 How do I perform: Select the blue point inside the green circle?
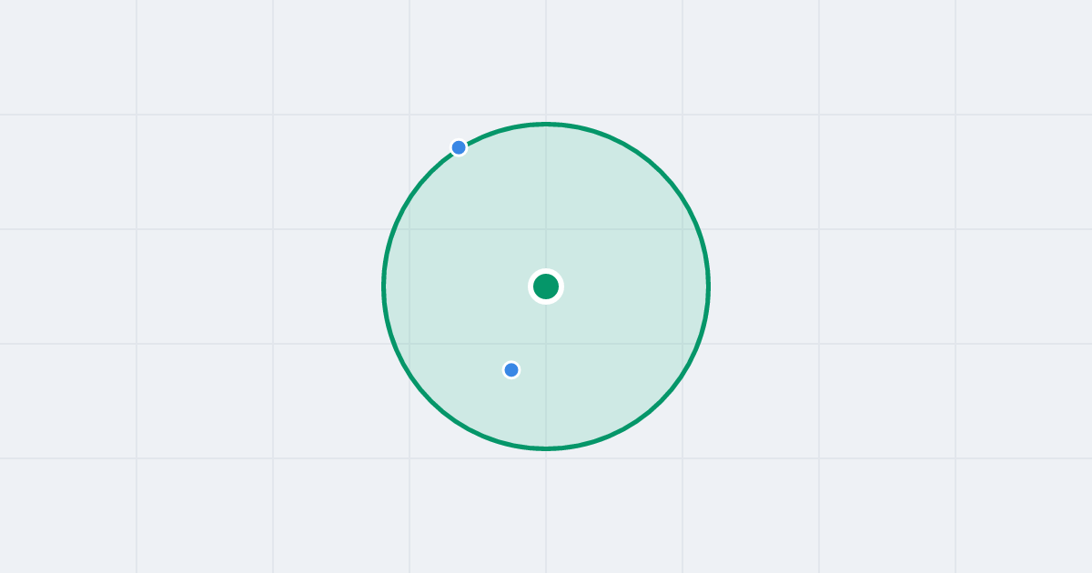click(511, 370)
